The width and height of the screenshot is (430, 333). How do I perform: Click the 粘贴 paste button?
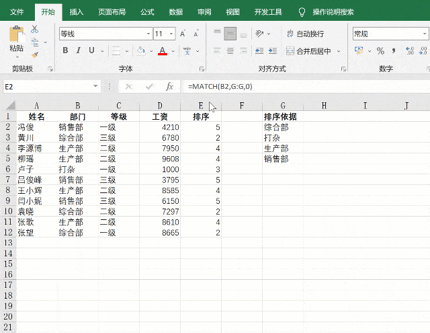pyautogui.click(x=16, y=39)
